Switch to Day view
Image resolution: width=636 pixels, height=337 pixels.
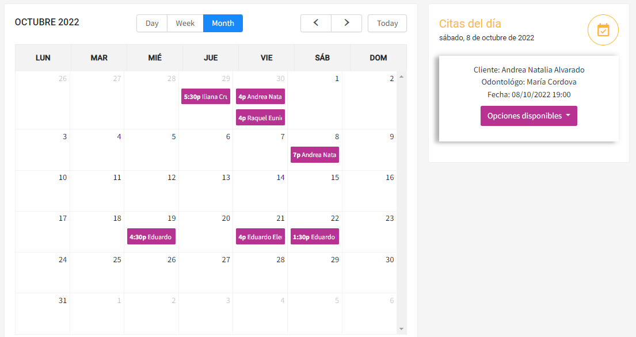pyautogui.click(x=152, y=23)
